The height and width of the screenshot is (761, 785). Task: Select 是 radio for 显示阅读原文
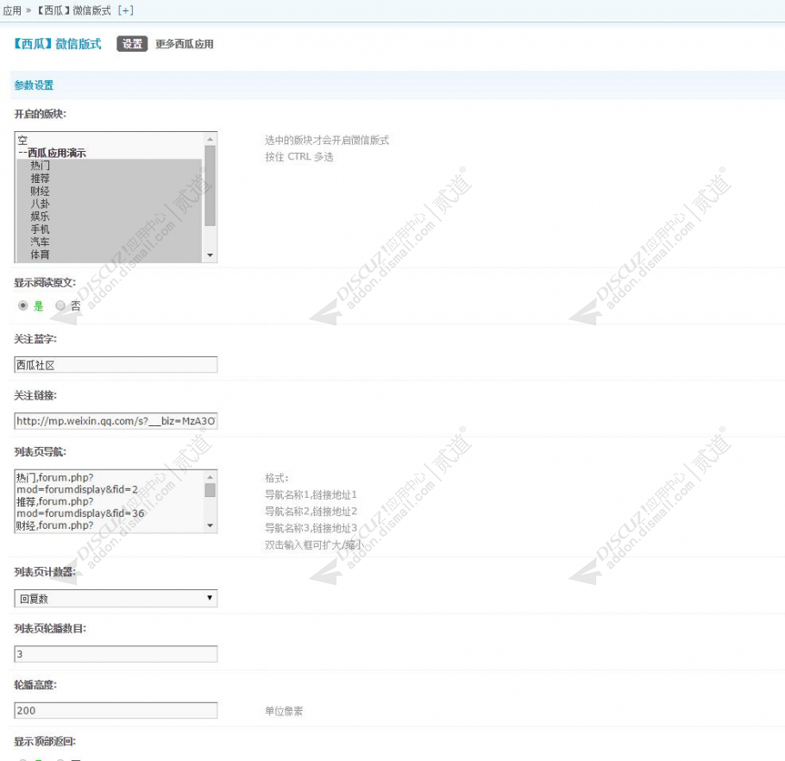(22, 305)
